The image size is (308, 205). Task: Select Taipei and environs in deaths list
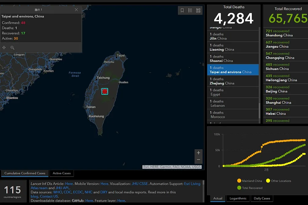click(x=233, y=70)
